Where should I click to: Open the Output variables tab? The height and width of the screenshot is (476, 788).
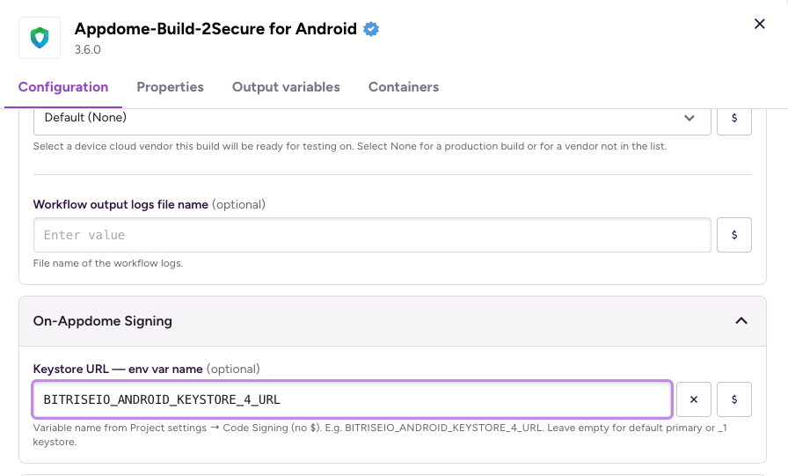[286, 87]
